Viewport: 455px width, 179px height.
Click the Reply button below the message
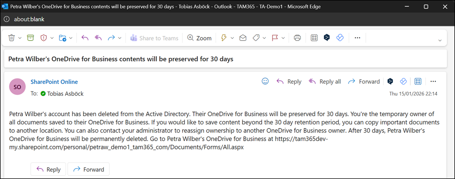48,169
